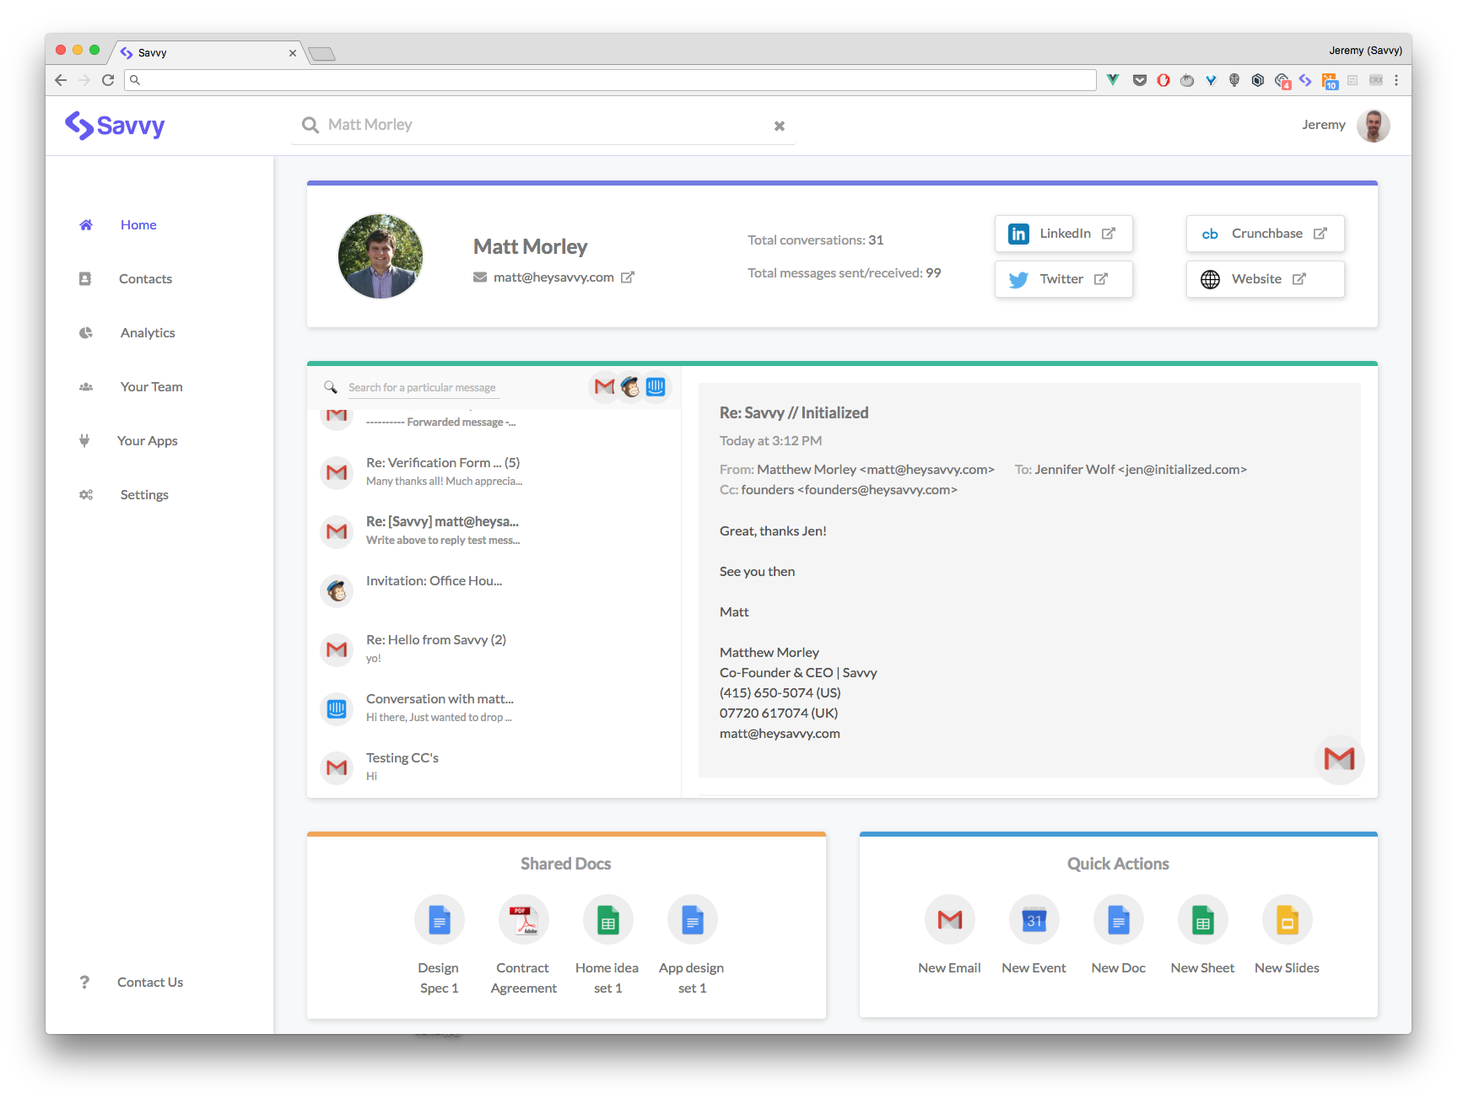Click the Contacts address book icon
Image resolution: width=1463 pixels, height=1104 pixels.
[85, 279]
